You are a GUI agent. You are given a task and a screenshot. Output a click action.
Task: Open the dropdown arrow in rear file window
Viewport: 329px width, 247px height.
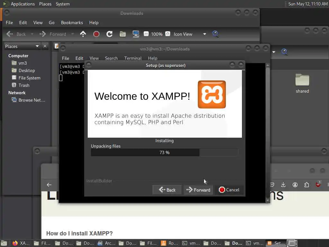(x=274, y=52)
